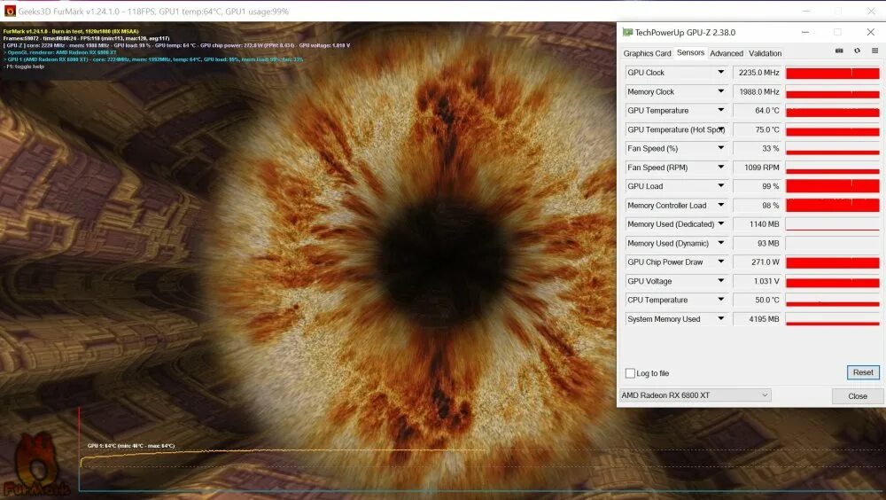Screen dimensions: 886x500
Task: Open the GPU Temperature sensor dropdown
Action: (x=721, y=110)
